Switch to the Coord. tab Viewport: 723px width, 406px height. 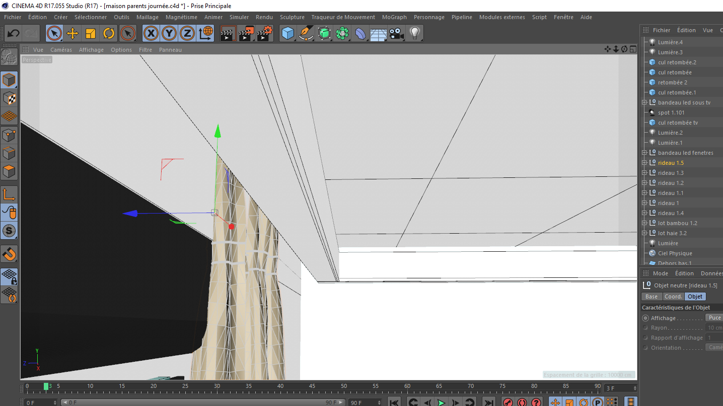pos(673,296)
